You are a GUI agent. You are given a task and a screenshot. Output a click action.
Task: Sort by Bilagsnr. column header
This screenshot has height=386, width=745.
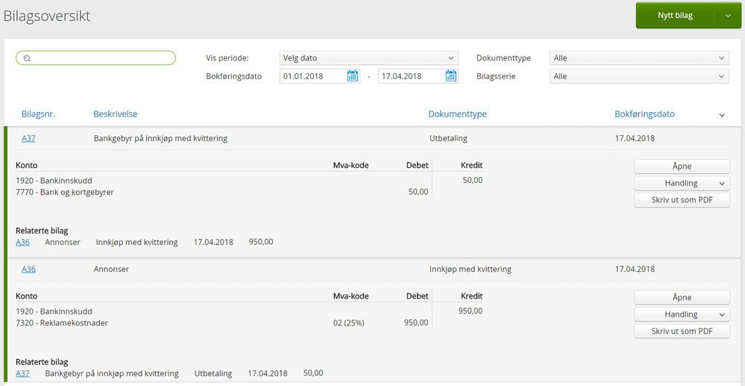[38, 114]
